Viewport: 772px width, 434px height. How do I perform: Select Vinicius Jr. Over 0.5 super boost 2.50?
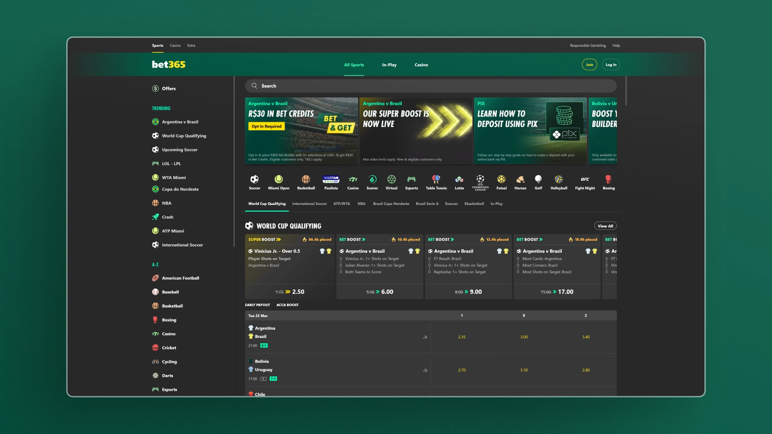point(290,292)
